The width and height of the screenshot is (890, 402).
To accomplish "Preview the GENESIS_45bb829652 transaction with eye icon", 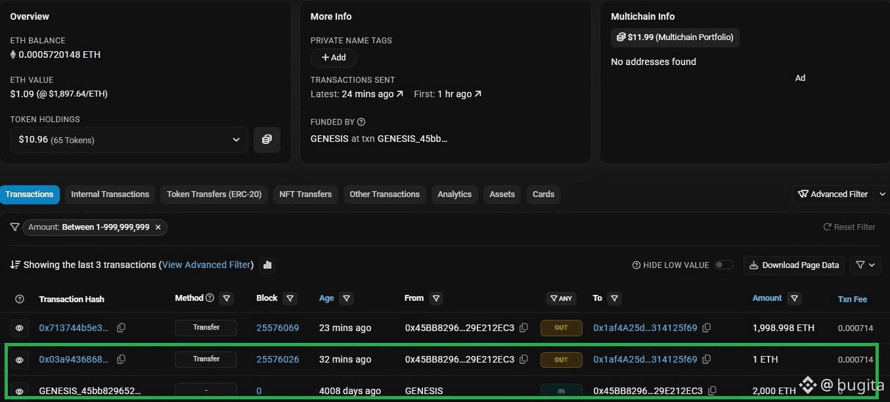I will tap(20, 391).
